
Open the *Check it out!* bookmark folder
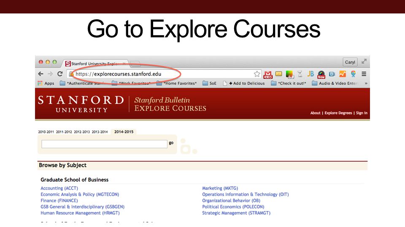[288, 83]
